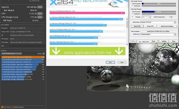Select the i7 X 980 bar scoring 25.8
This screenshot has height=109, width=179.
76,31
